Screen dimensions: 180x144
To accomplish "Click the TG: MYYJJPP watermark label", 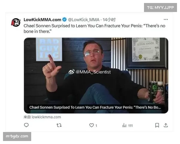I will [x=160, y=7].
